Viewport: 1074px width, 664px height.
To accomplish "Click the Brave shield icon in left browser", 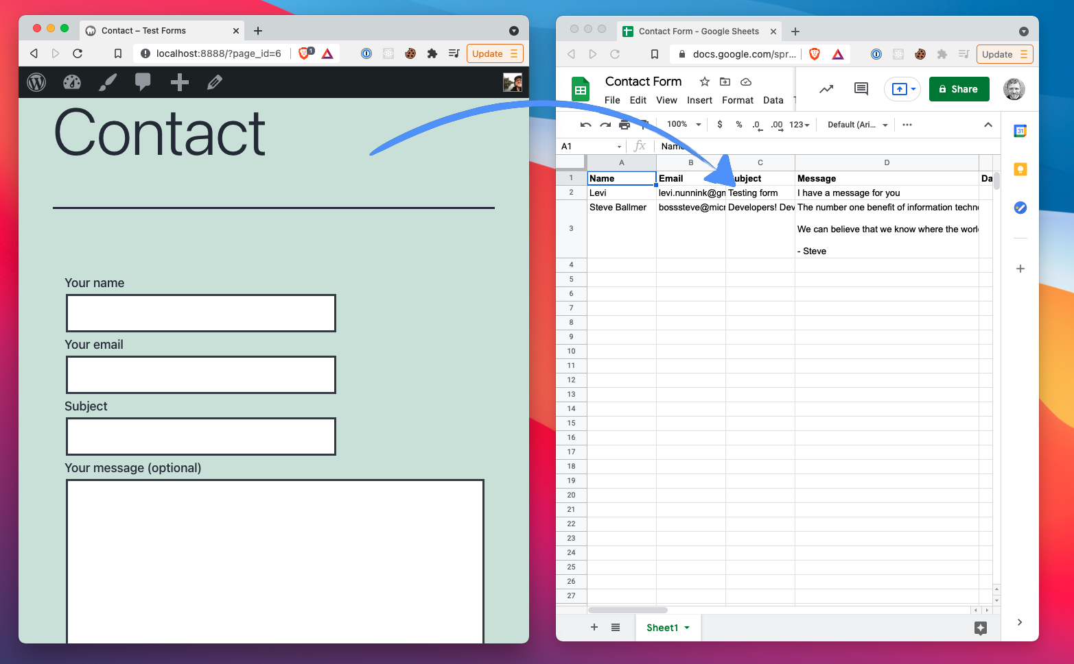I will [305, 53].
